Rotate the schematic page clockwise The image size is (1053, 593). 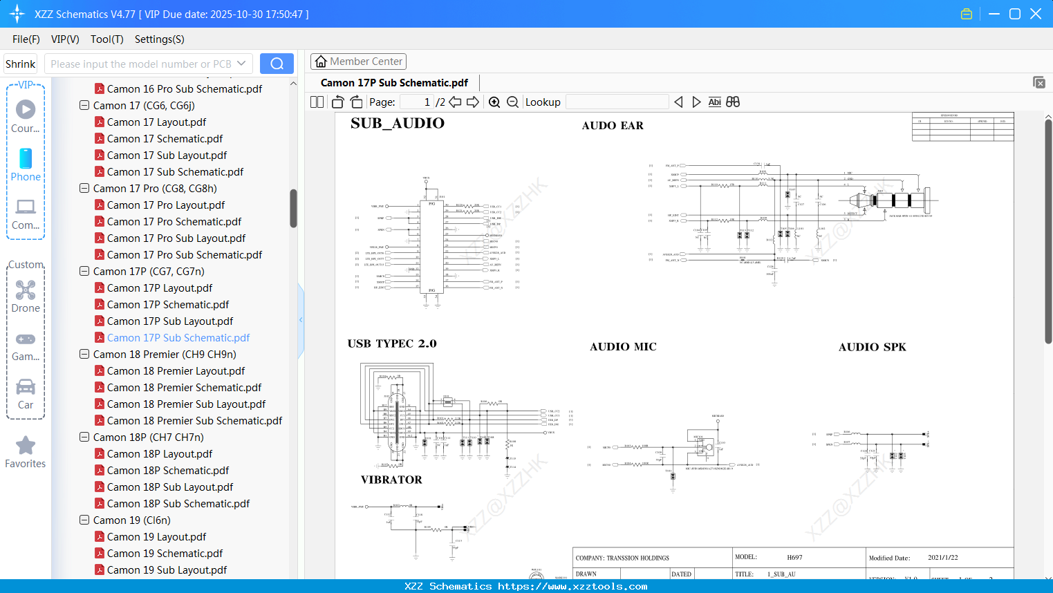tap(355, 102)
